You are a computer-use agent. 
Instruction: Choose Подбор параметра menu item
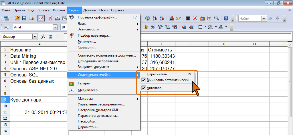click(x=104, y=36)
